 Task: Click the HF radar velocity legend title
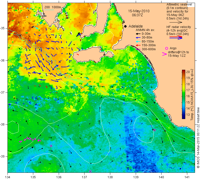(178, 27)
